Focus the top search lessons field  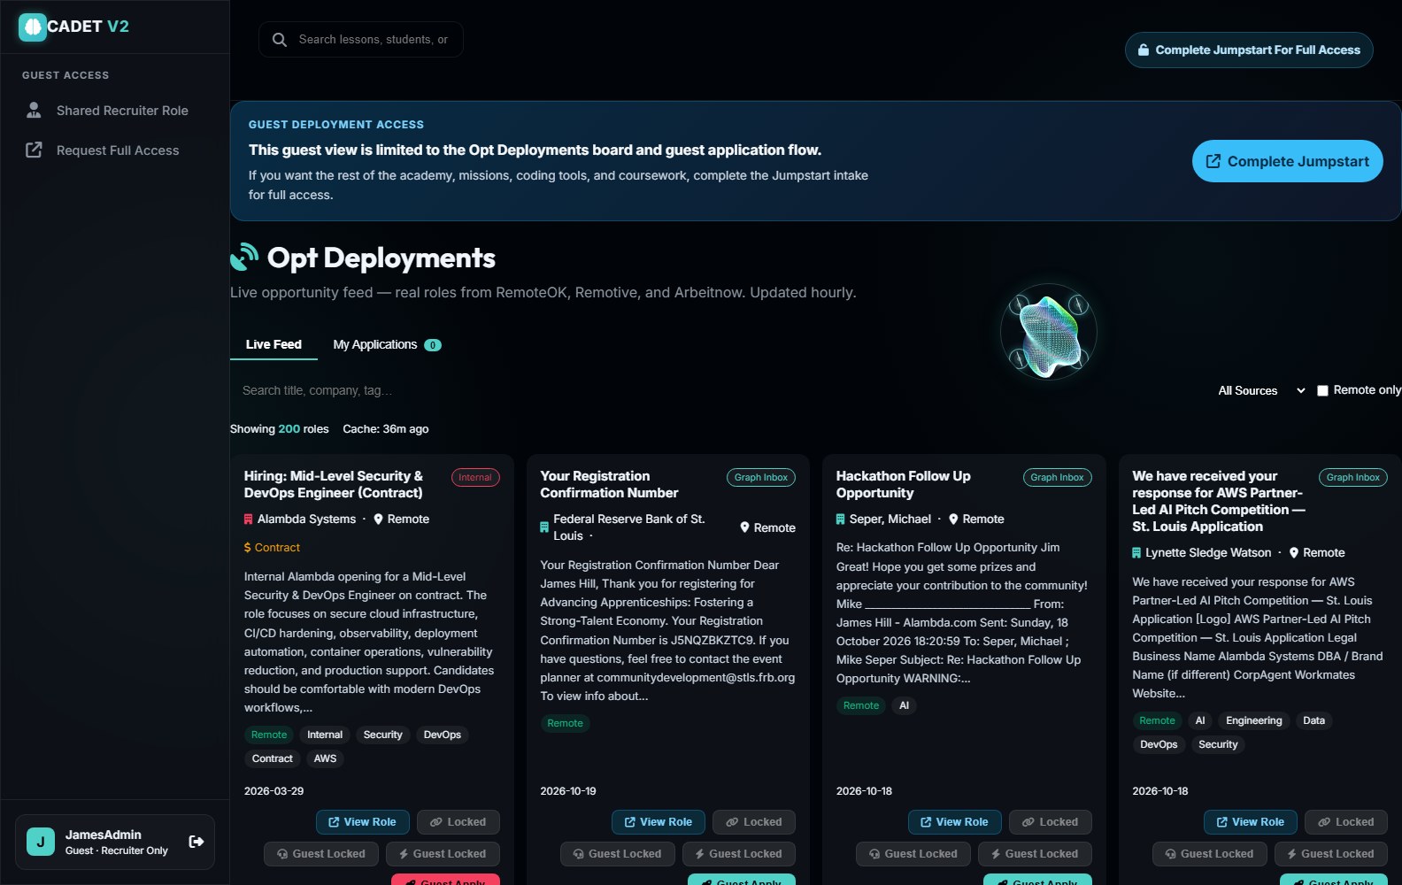coord(361,40)
